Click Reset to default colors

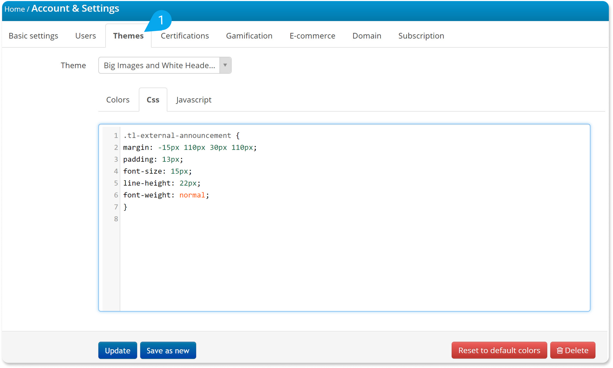coord(499,350)
